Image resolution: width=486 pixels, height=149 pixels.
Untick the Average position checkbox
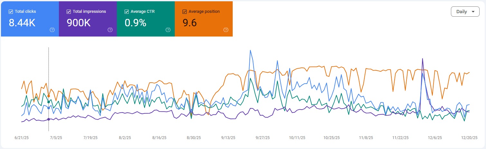[x=185, y=12]
